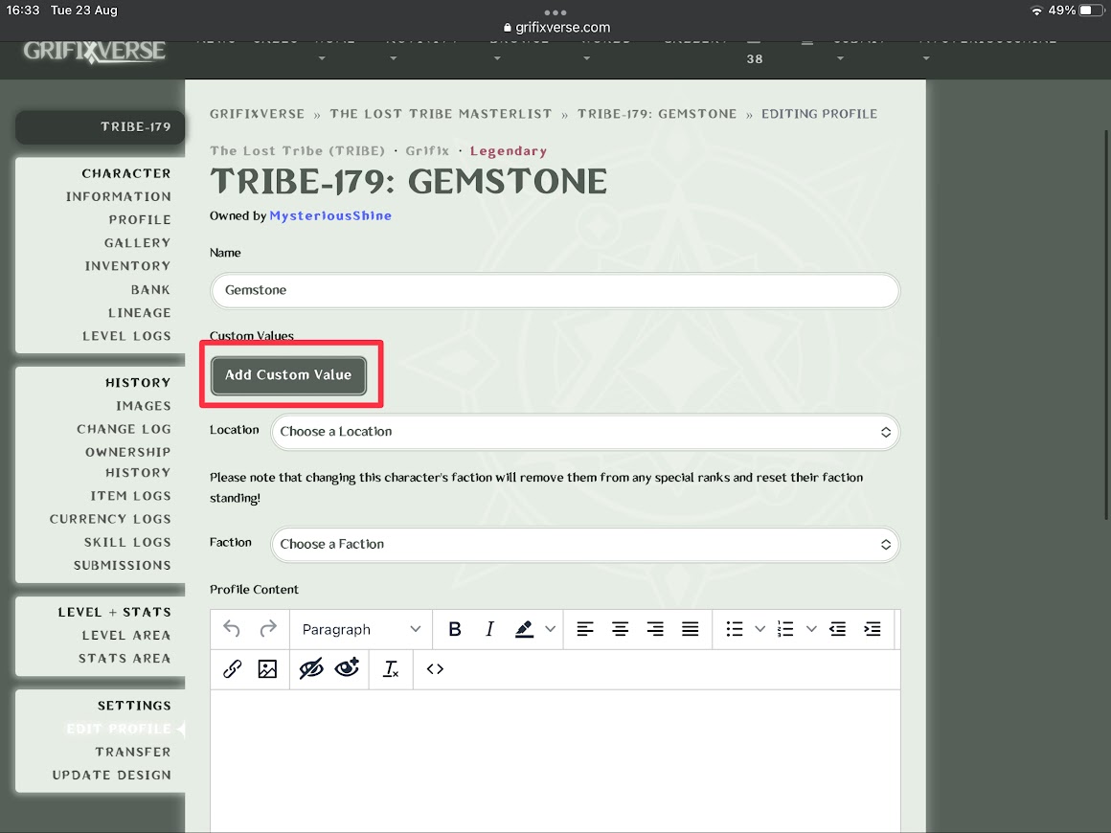
Task: Toggle the crossed-out eye visibility tool
Action: pyautogui.click(x=311, y=669)
